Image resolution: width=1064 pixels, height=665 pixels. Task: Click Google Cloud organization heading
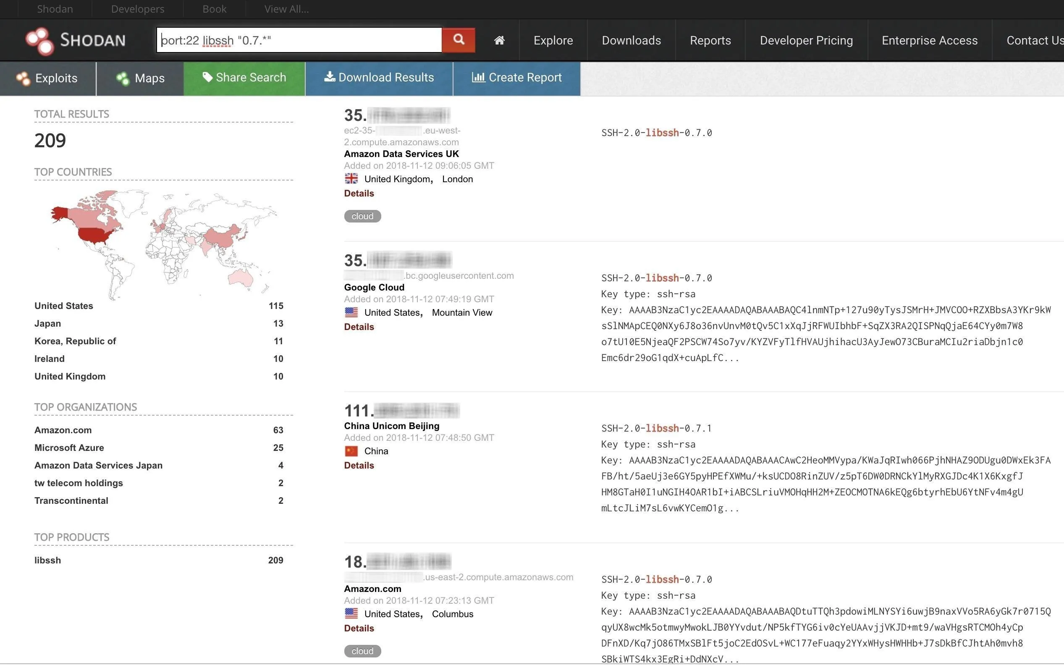pyautogui.click(x=374, y=287)
